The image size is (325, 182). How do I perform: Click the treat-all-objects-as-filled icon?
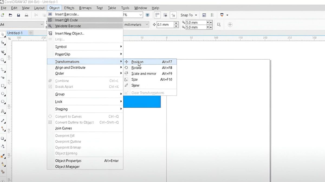[219, 25]
